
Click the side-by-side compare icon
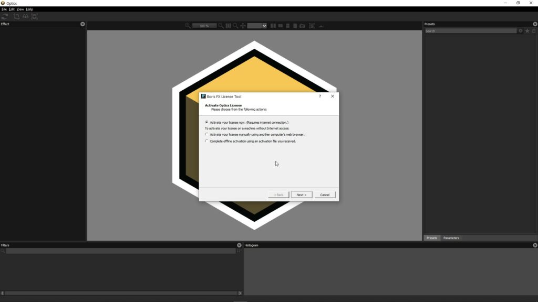[273, 26]
